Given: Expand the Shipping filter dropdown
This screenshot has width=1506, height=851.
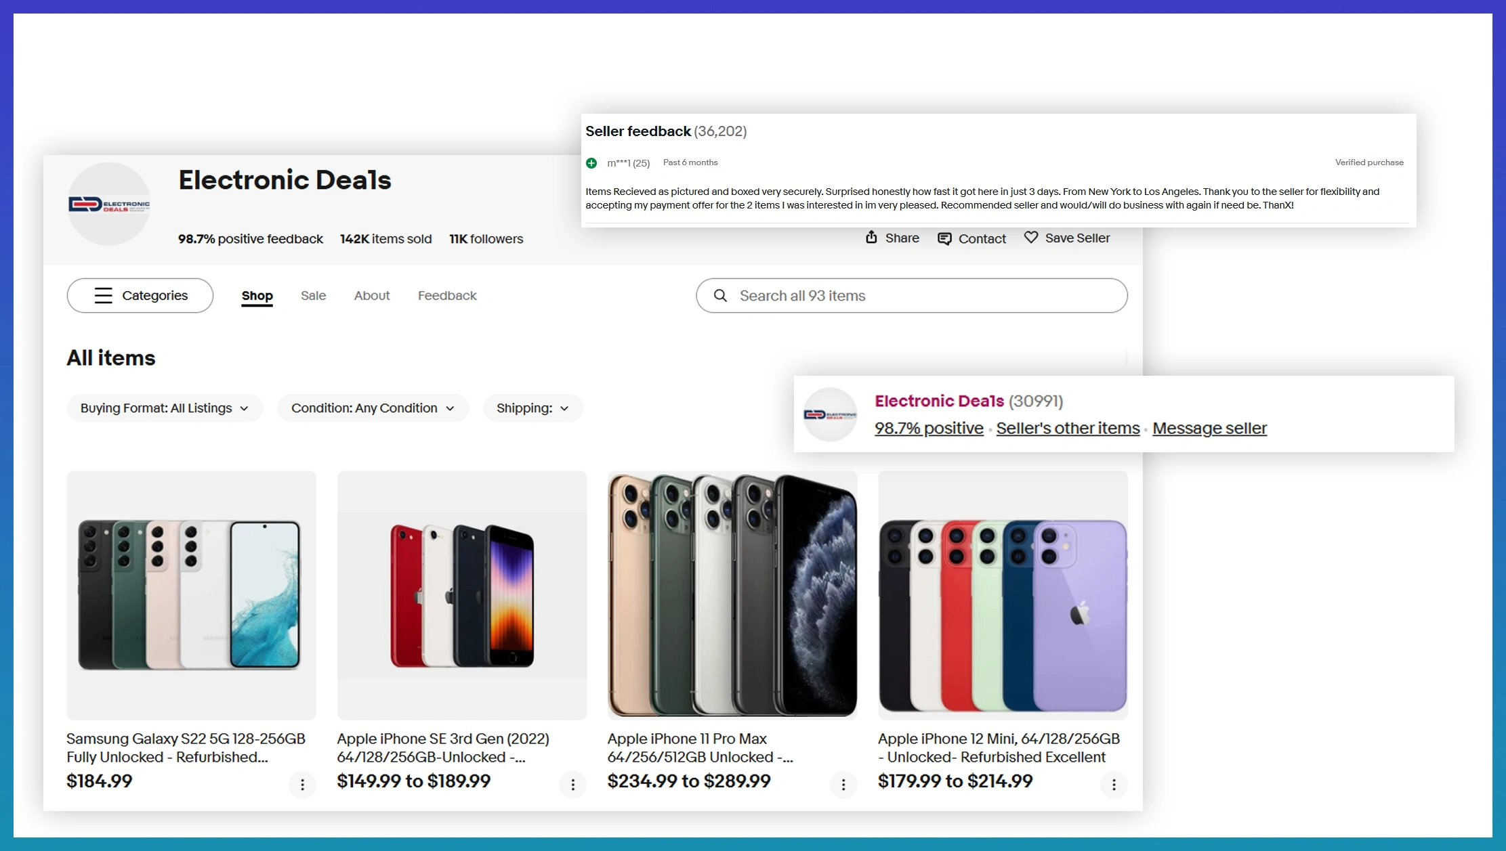Looking at the screenshot, I should tap(532, 408).
